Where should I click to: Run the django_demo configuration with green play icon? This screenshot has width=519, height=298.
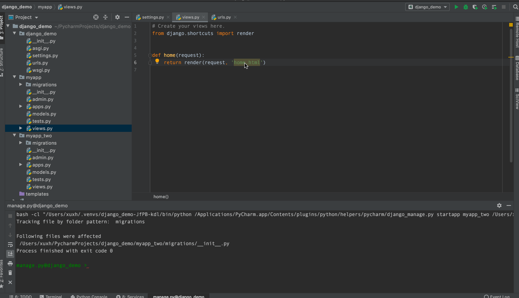click(x=456, y=7)
